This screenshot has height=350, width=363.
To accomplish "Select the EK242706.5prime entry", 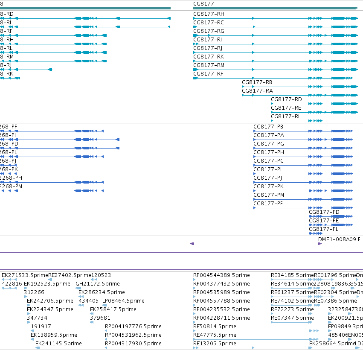I will 50,301.
